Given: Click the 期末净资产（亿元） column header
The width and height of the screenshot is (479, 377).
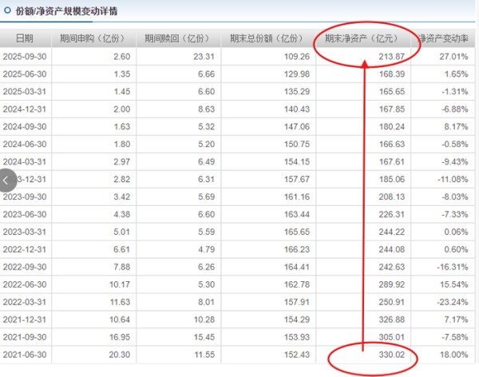Looking at the screenshot, I should pyautogui.click(x=362, y=38).
